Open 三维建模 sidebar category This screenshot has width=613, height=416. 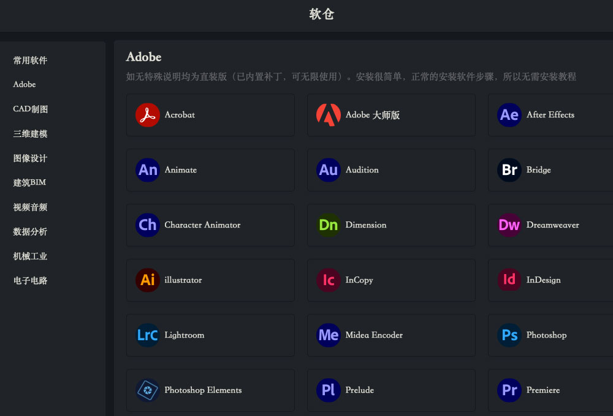coord(30,133)
